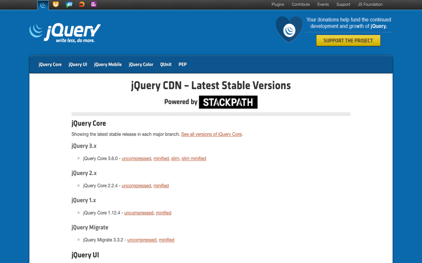Select the jQuery Mobile tab
Image resolution: width=422 pixels, height=263 pixels.
tap(108, 65)
